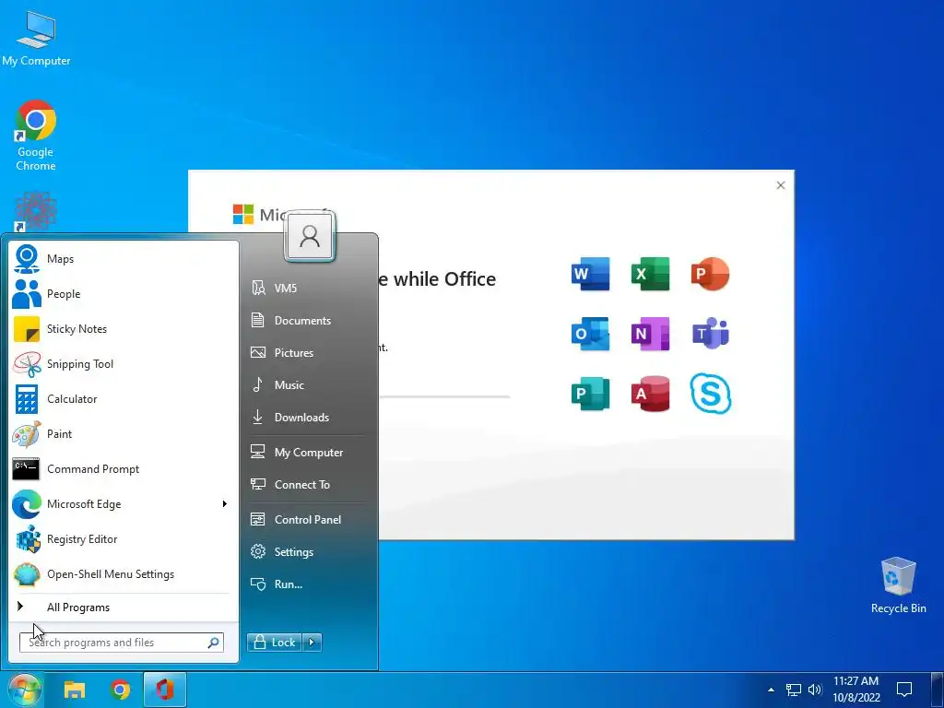Click the Office taskbar button
This screenshot has width=944, height=708.
tap(165, 690)
